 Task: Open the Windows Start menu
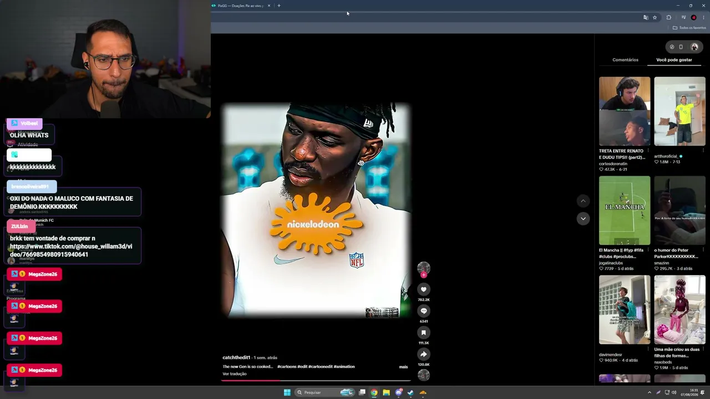tap(287, 392)
